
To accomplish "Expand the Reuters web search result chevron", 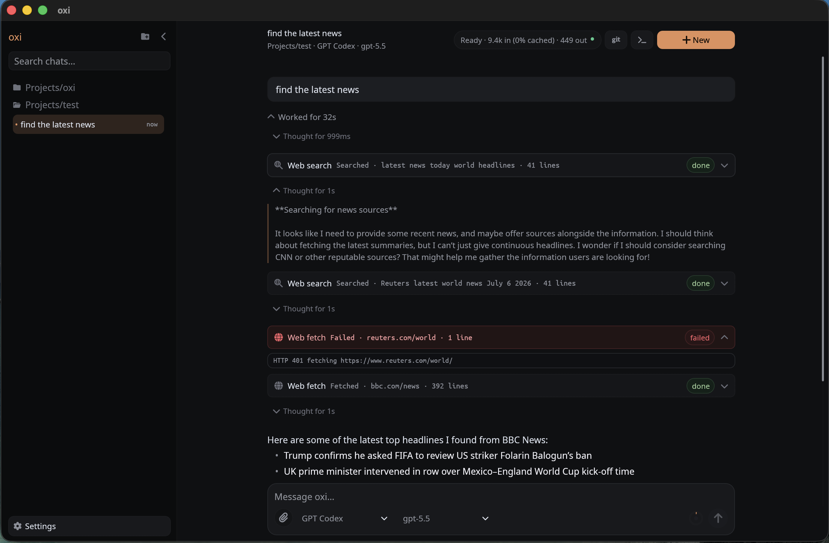I will click(724, 283).
